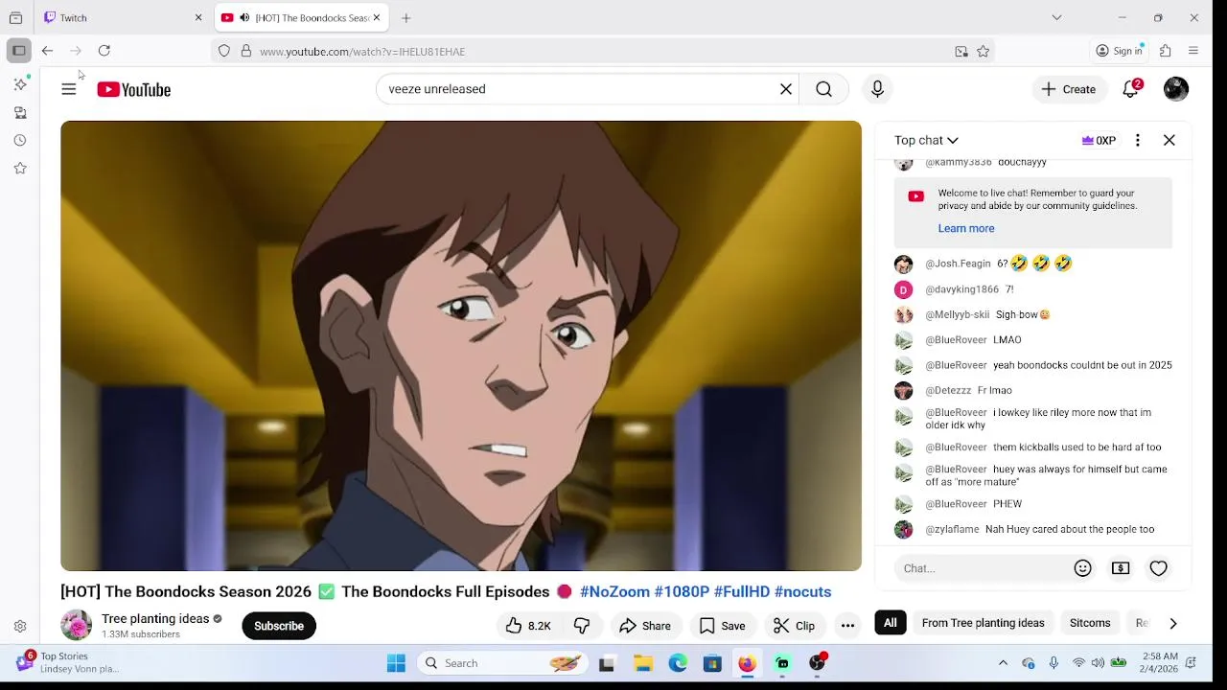Open the YouTube account avatar menu
Viewport: 1227px width, 690px height.
[1176, 89]
